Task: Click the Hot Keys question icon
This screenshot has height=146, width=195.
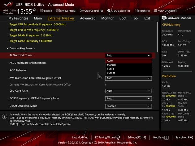Action: [x=167, y=138]
